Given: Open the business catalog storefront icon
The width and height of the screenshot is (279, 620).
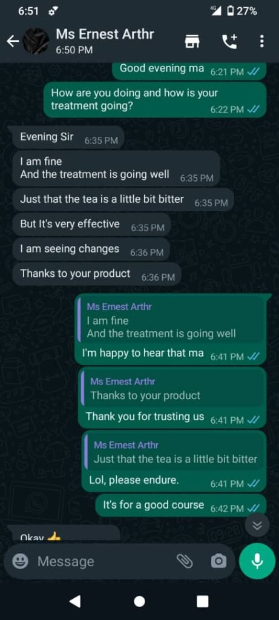Looking at the screenshot, I should pos(193,41).
